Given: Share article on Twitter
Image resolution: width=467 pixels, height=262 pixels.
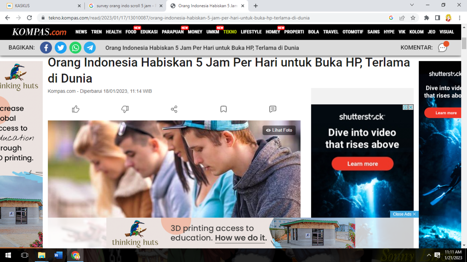Looking at the screenshot, I should pos(61,48).
